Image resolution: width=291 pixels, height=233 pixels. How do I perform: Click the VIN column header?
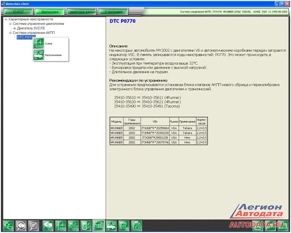coord(155,121)
